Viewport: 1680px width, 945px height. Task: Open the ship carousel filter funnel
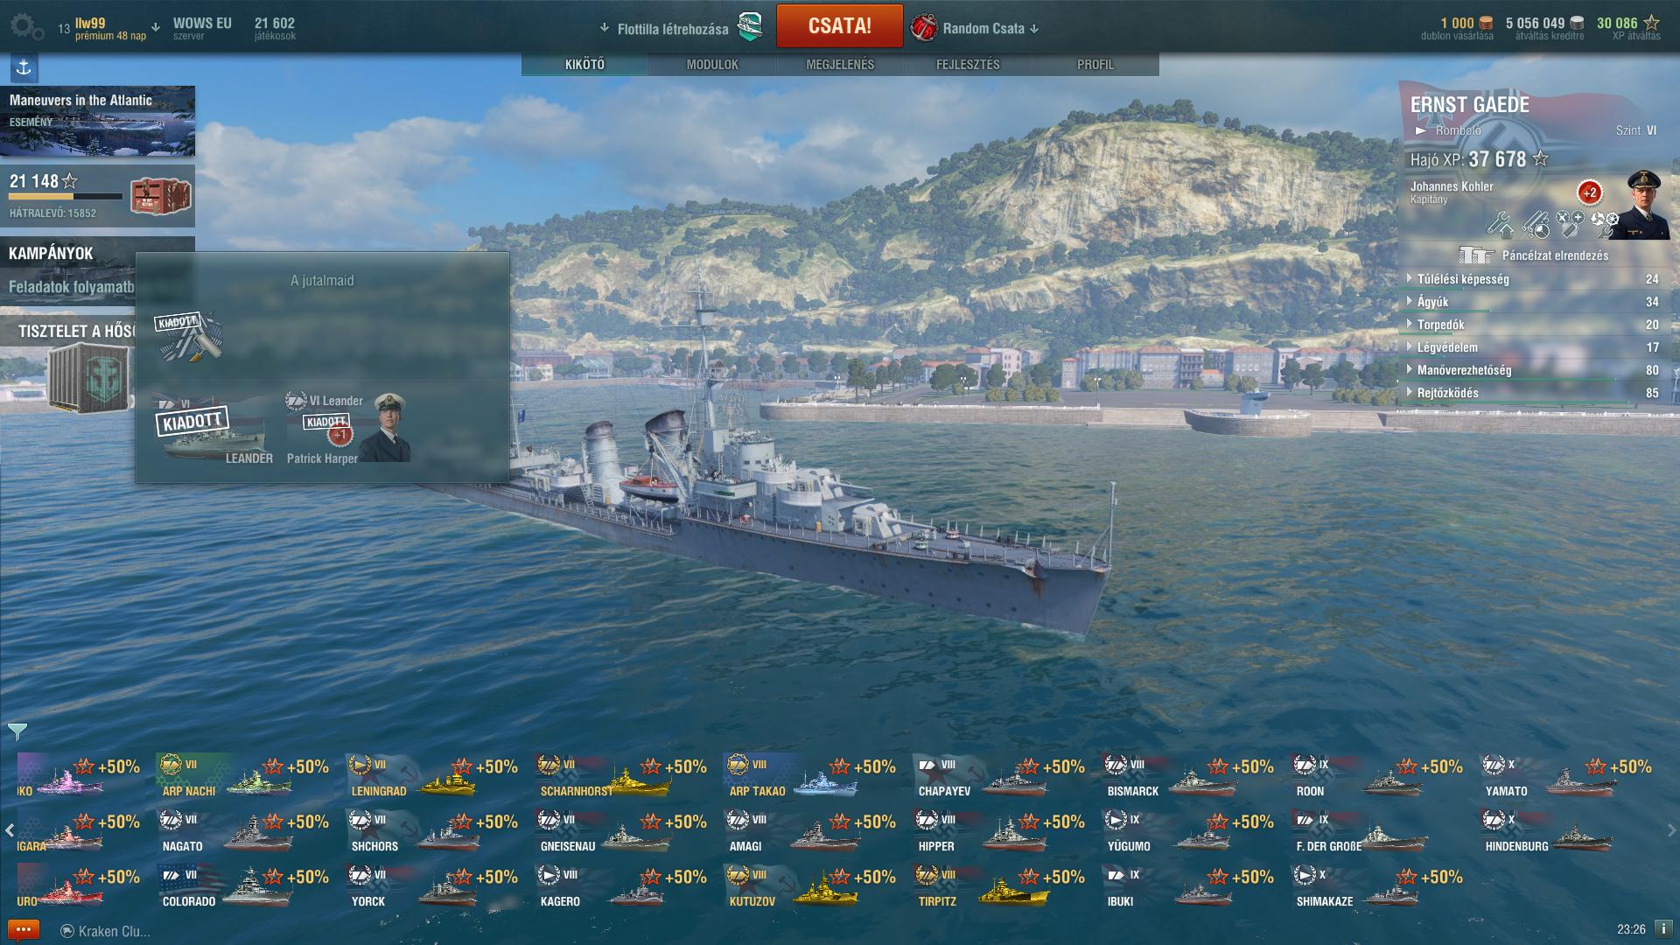click(17, 731)
